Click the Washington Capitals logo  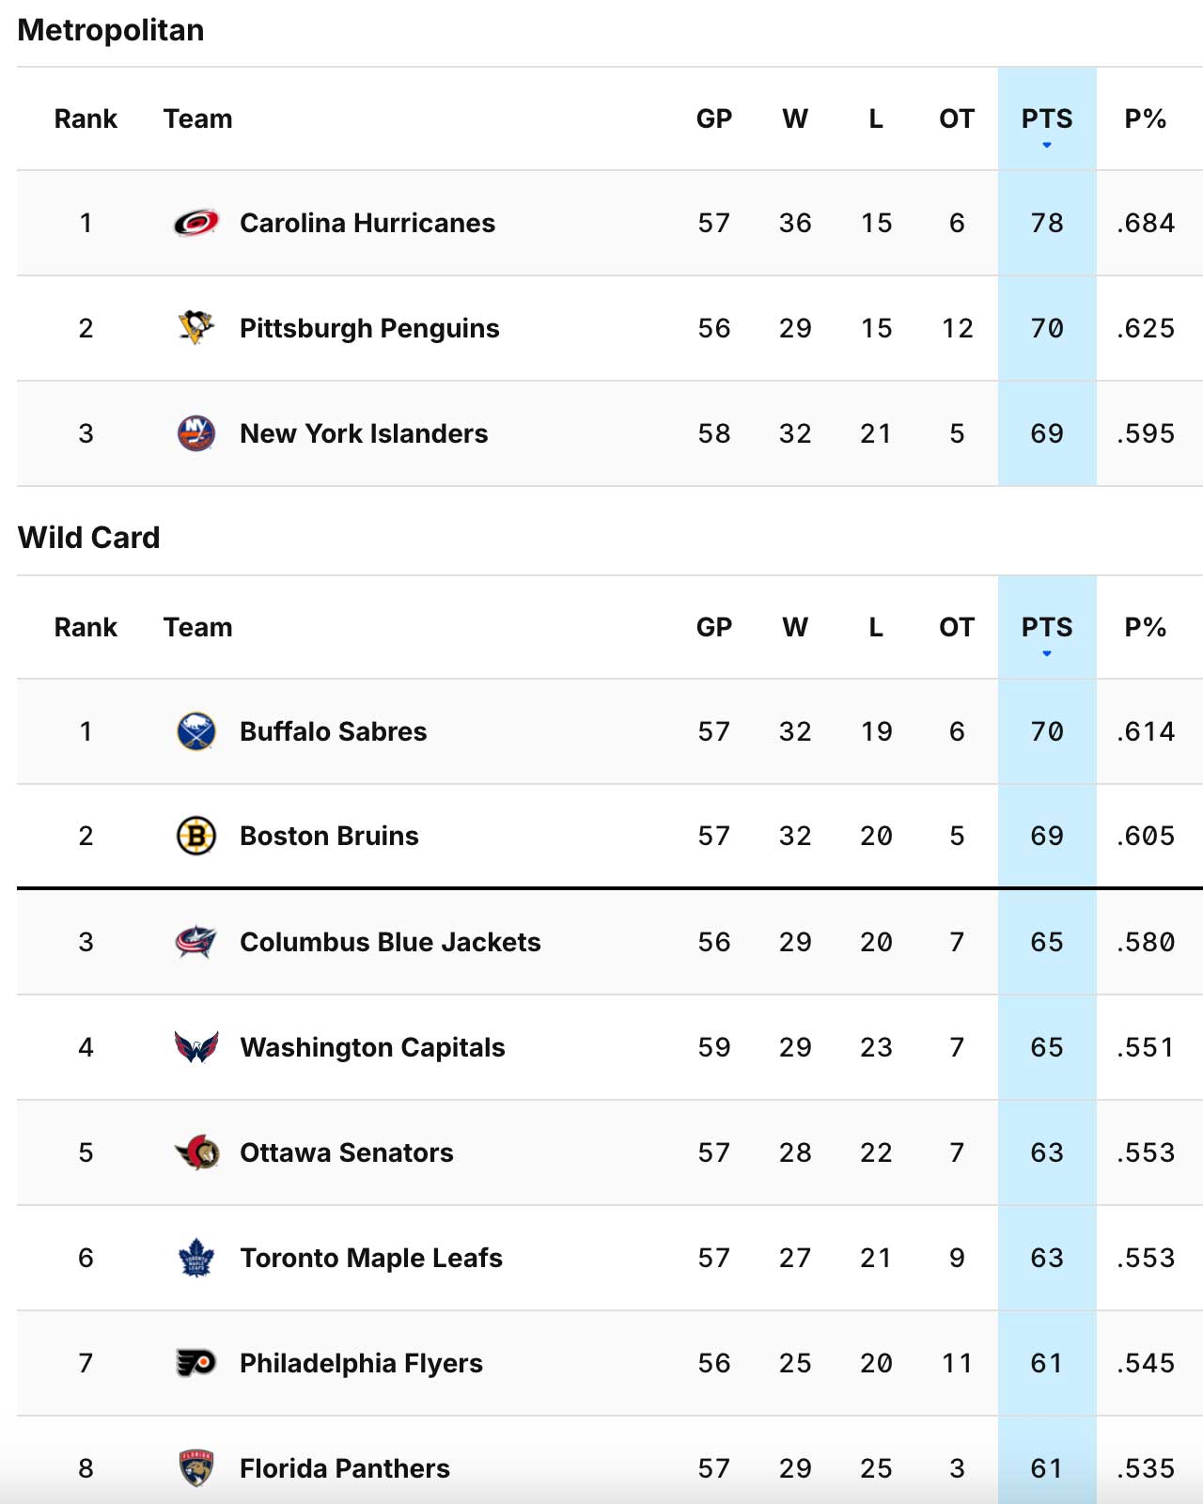(x=196, y=1047)
